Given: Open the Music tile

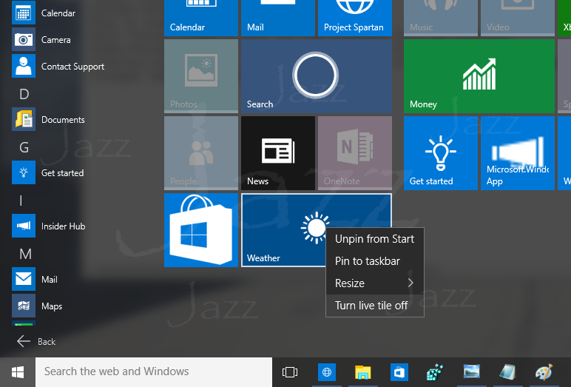Looking at the screenshot, I should pyautogui.click(x=441, y=18).
